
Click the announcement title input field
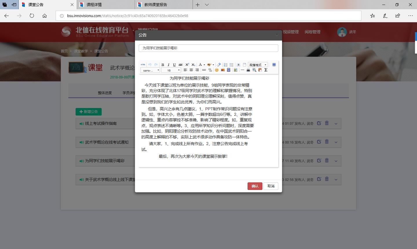point(208,48)
